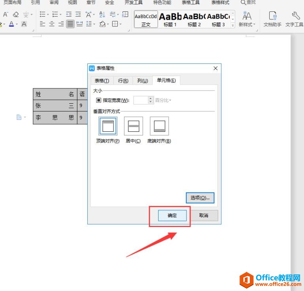Open the 页面布局 ribbon tab
The image size is (304, 291).
(x=13, y=2)
